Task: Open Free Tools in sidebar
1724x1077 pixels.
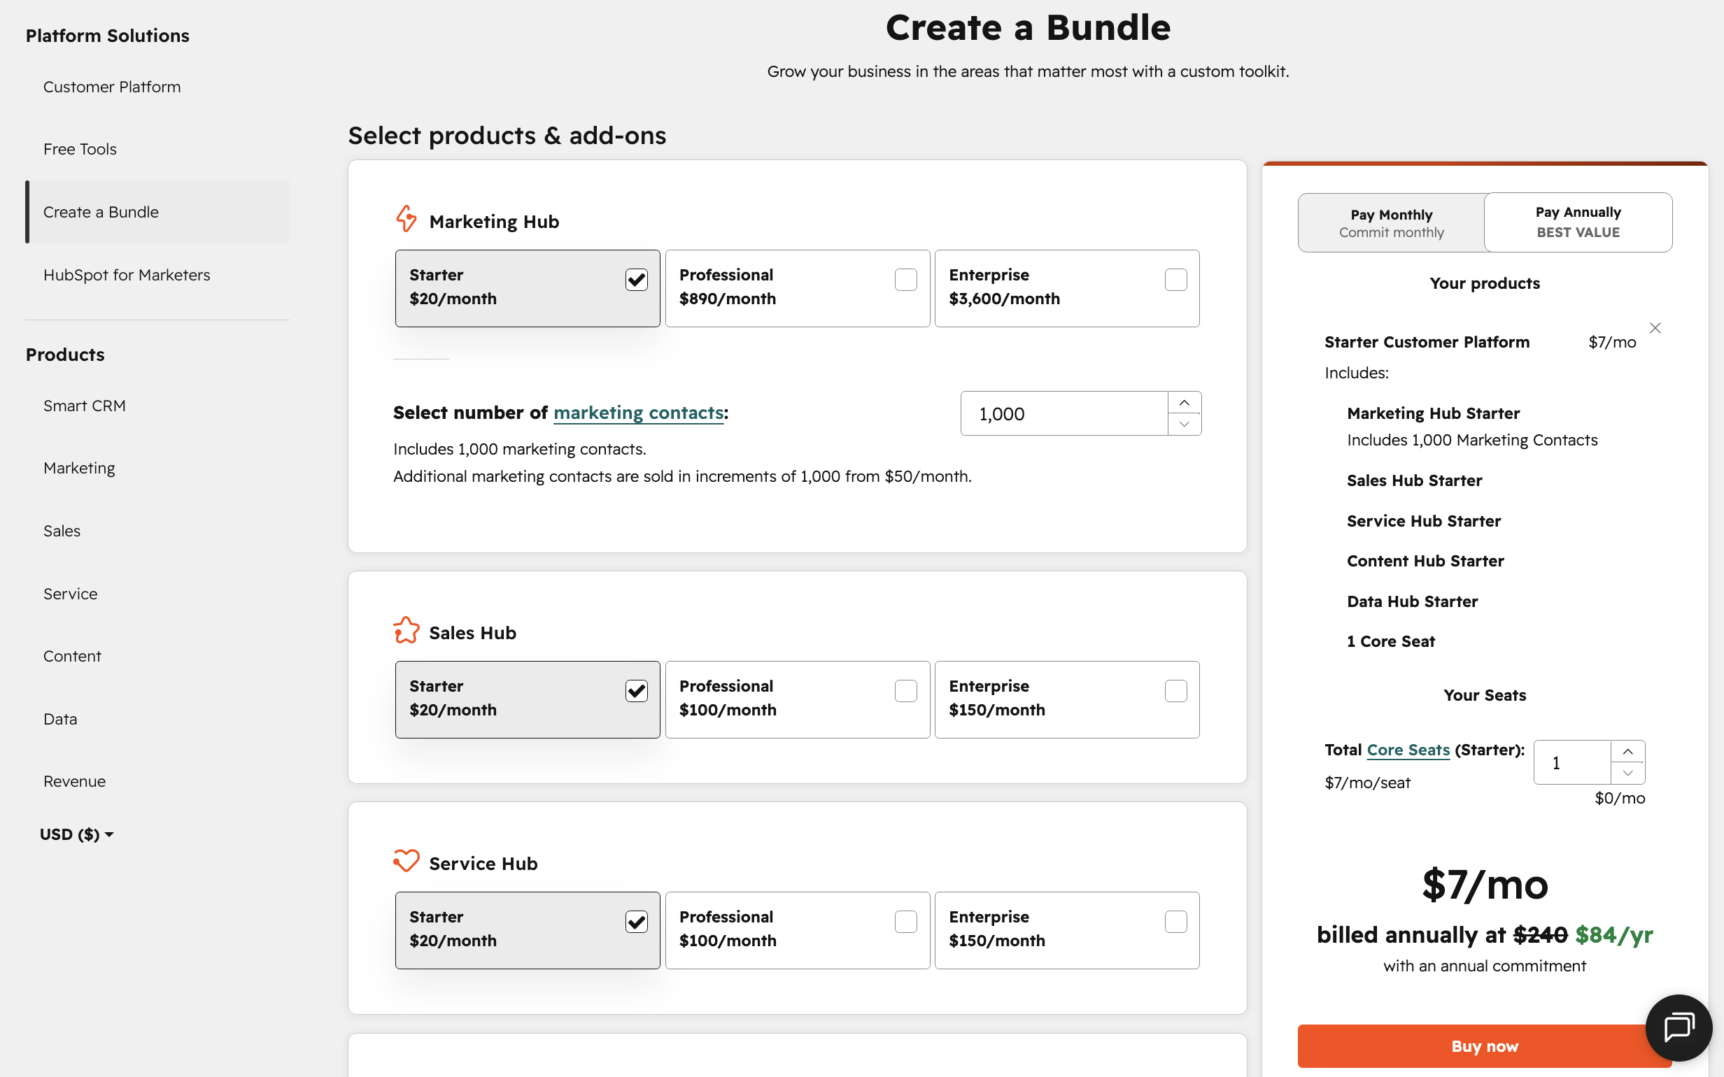Action: (80, 149)
